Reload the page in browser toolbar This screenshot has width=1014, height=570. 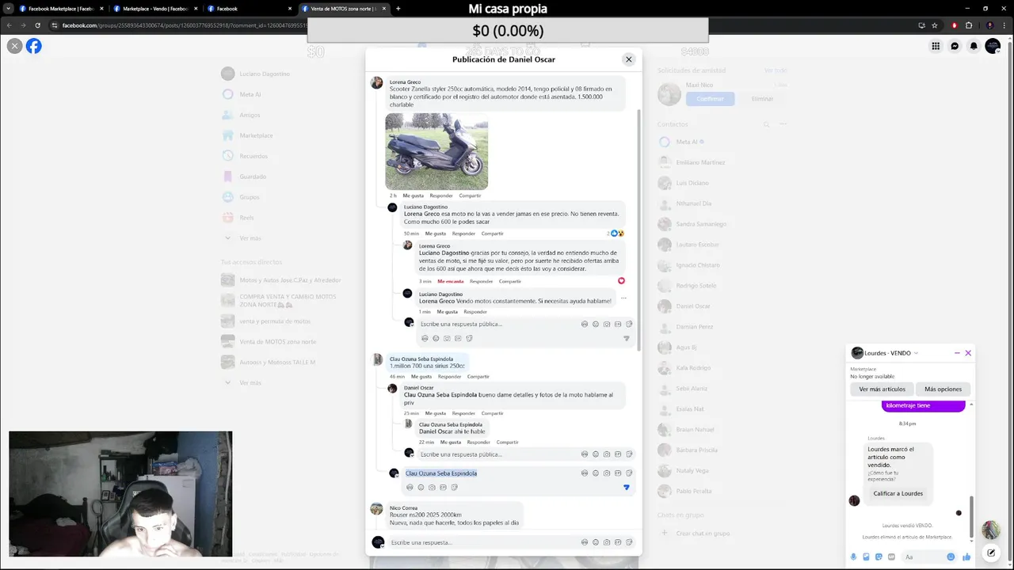tap(37, 25)
